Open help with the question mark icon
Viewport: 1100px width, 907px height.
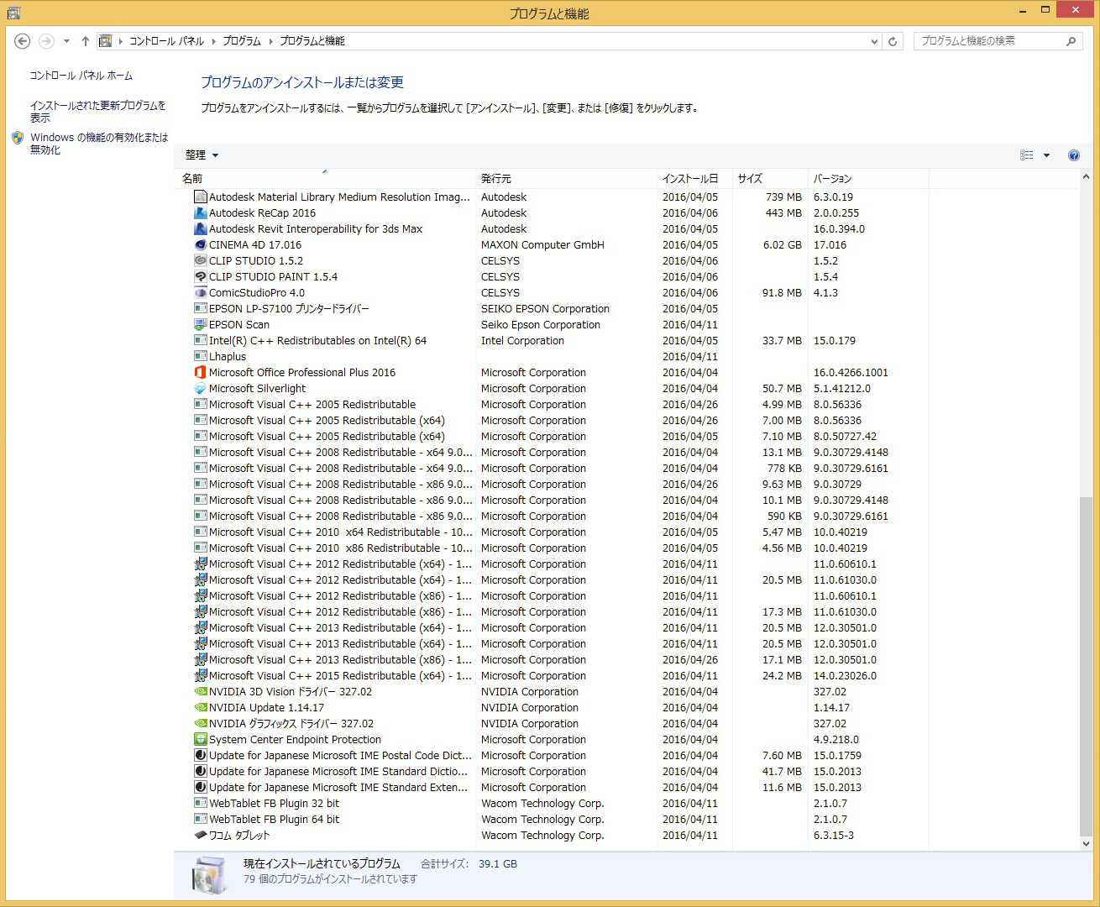[1073, 155]
